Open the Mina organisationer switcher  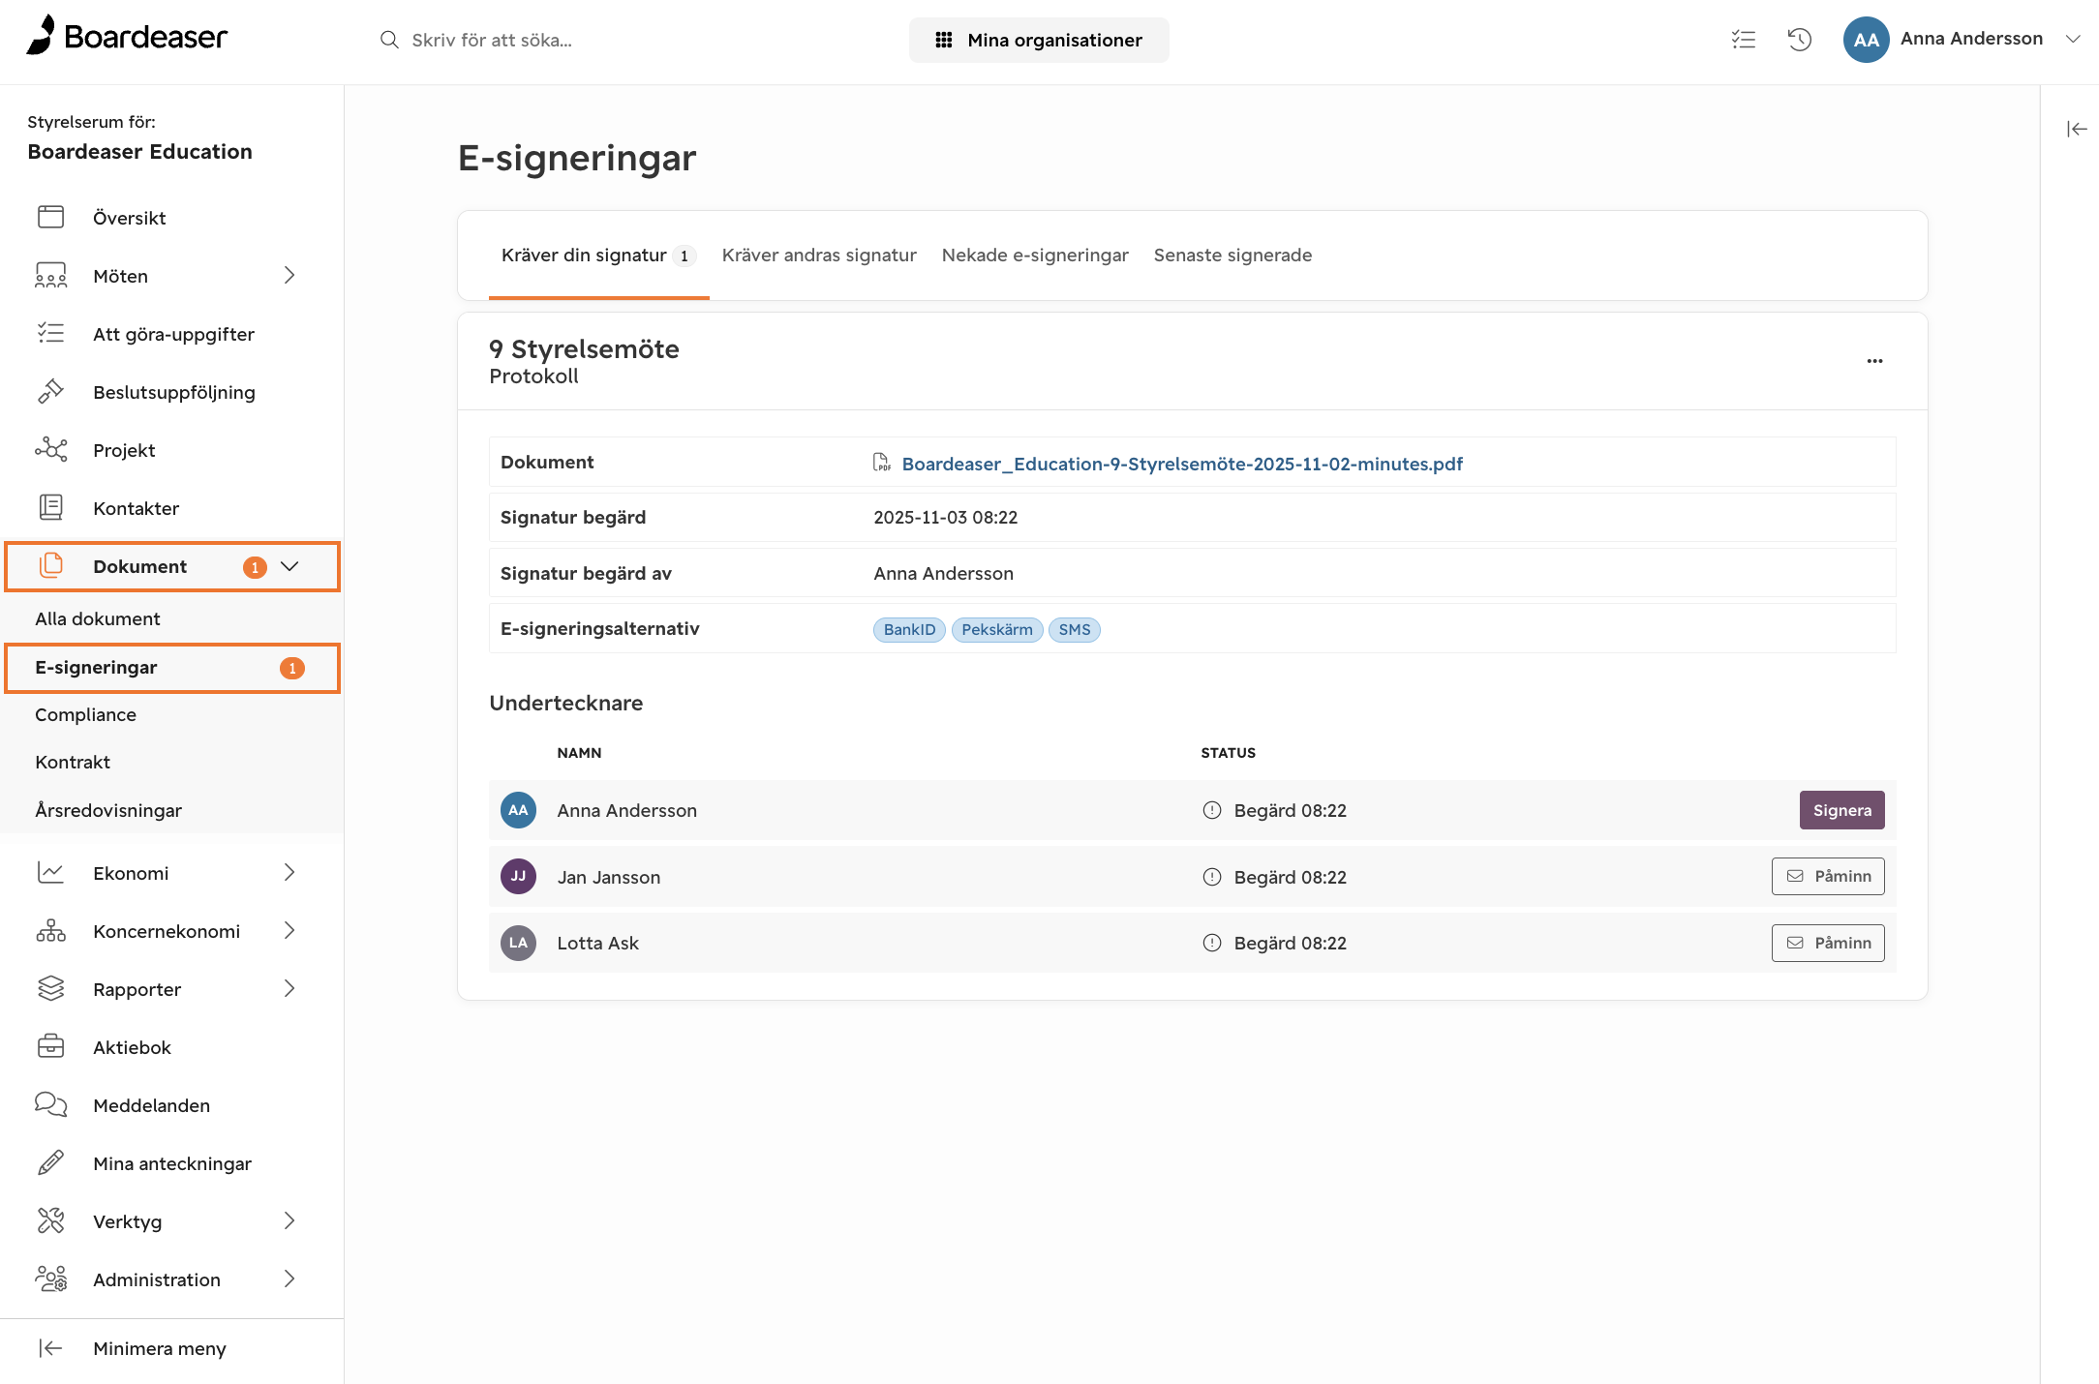[x=1039, y=40]
